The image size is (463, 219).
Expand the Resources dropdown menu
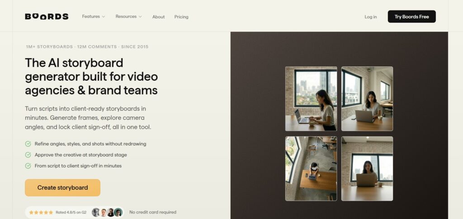(x=128, y=17)
